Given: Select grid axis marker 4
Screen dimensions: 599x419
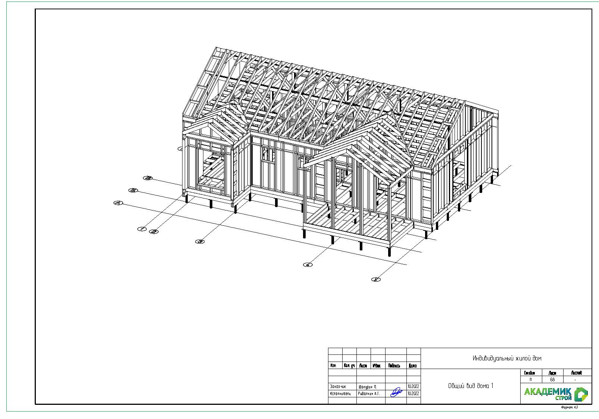Looking at the screenshot, I should [x=308, y=265].
